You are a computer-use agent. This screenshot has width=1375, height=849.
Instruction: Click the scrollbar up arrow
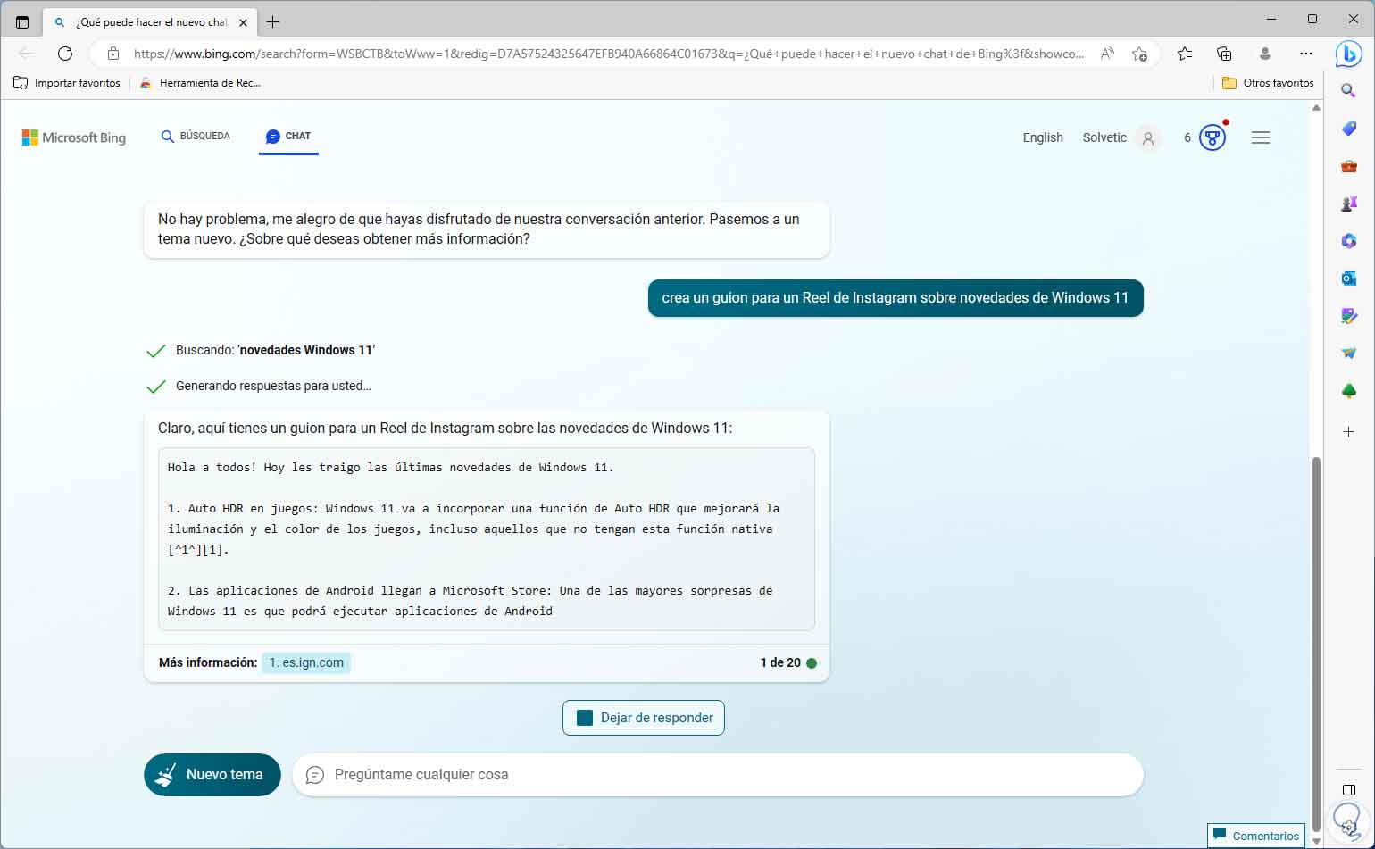(1316, 107)
